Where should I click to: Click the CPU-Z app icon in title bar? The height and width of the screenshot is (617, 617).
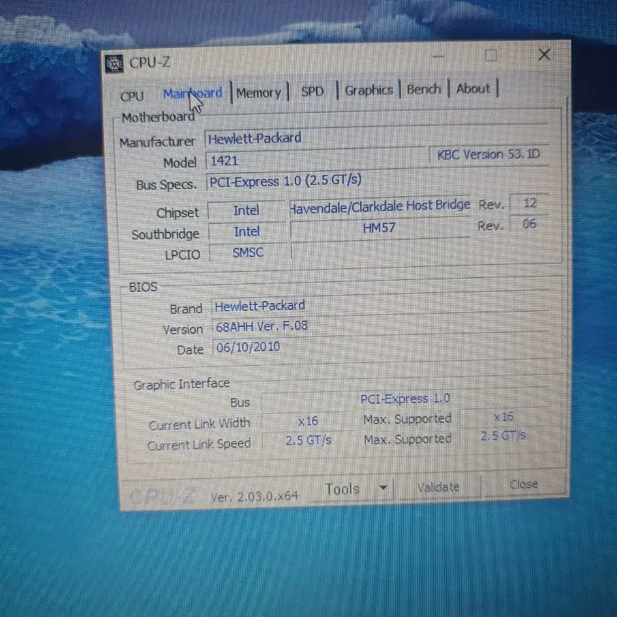pyautogui.click(x=114, y=64)
